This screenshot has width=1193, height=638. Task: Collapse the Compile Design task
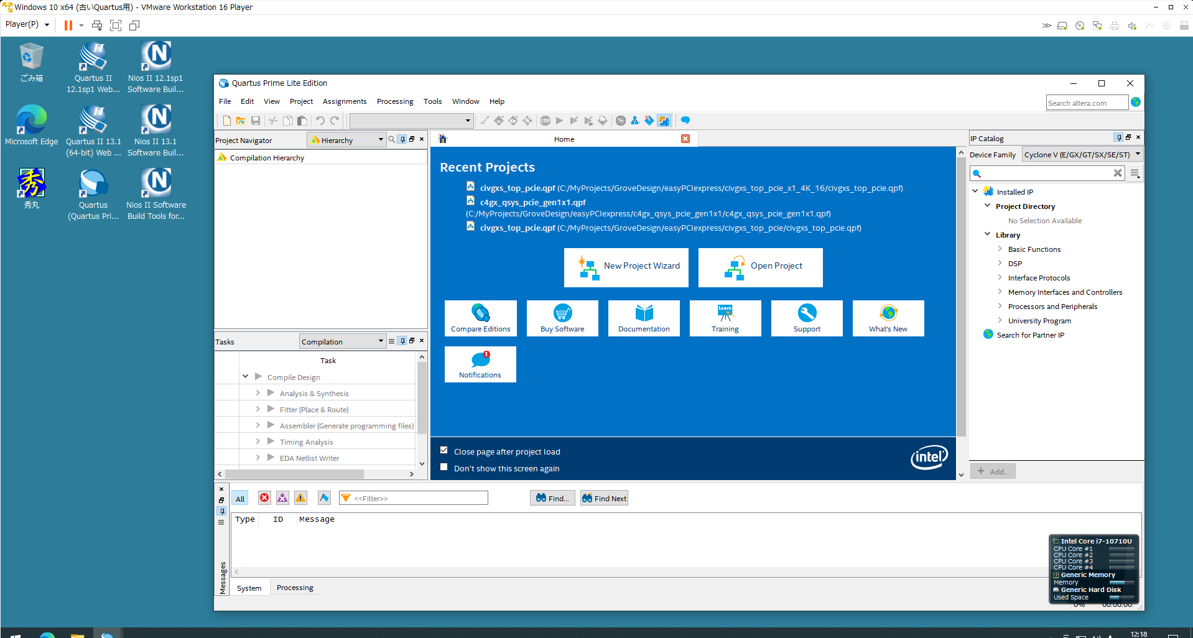point(246,376)
